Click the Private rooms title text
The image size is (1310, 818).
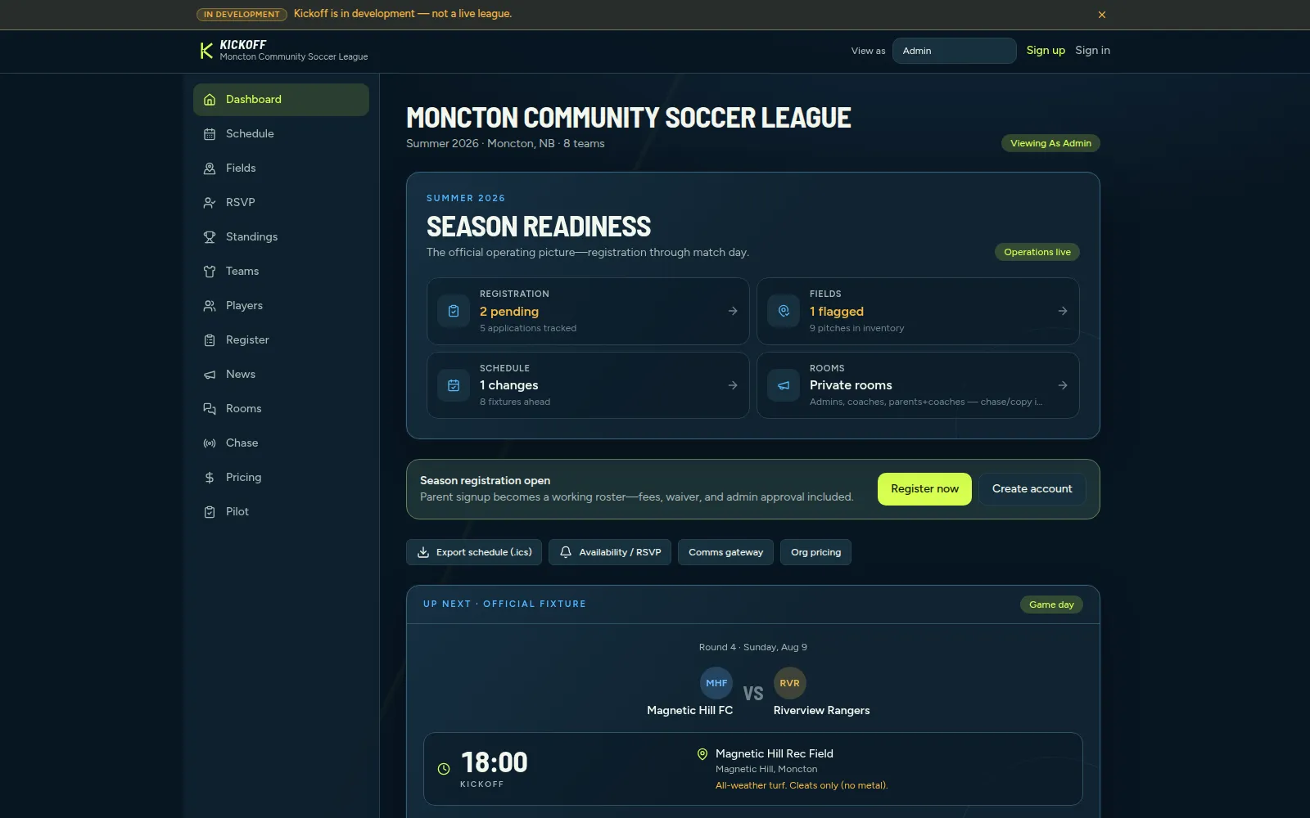[851, 385]
